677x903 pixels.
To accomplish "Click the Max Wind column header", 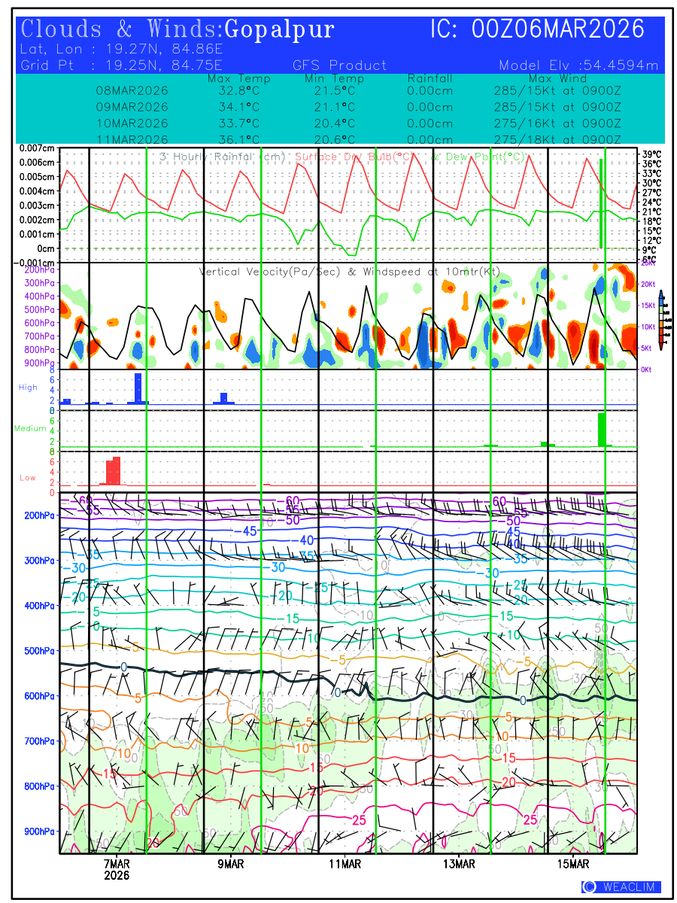I will (x=557, y=78).
